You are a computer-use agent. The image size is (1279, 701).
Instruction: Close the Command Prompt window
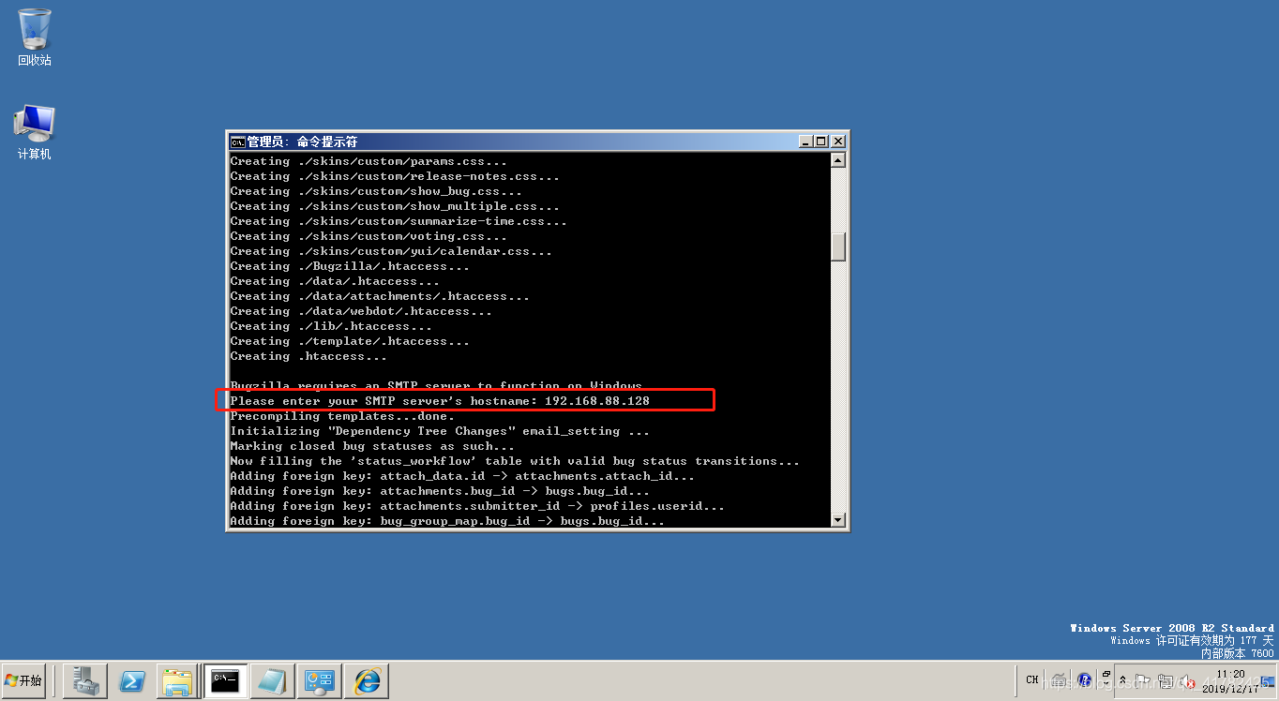838,142
